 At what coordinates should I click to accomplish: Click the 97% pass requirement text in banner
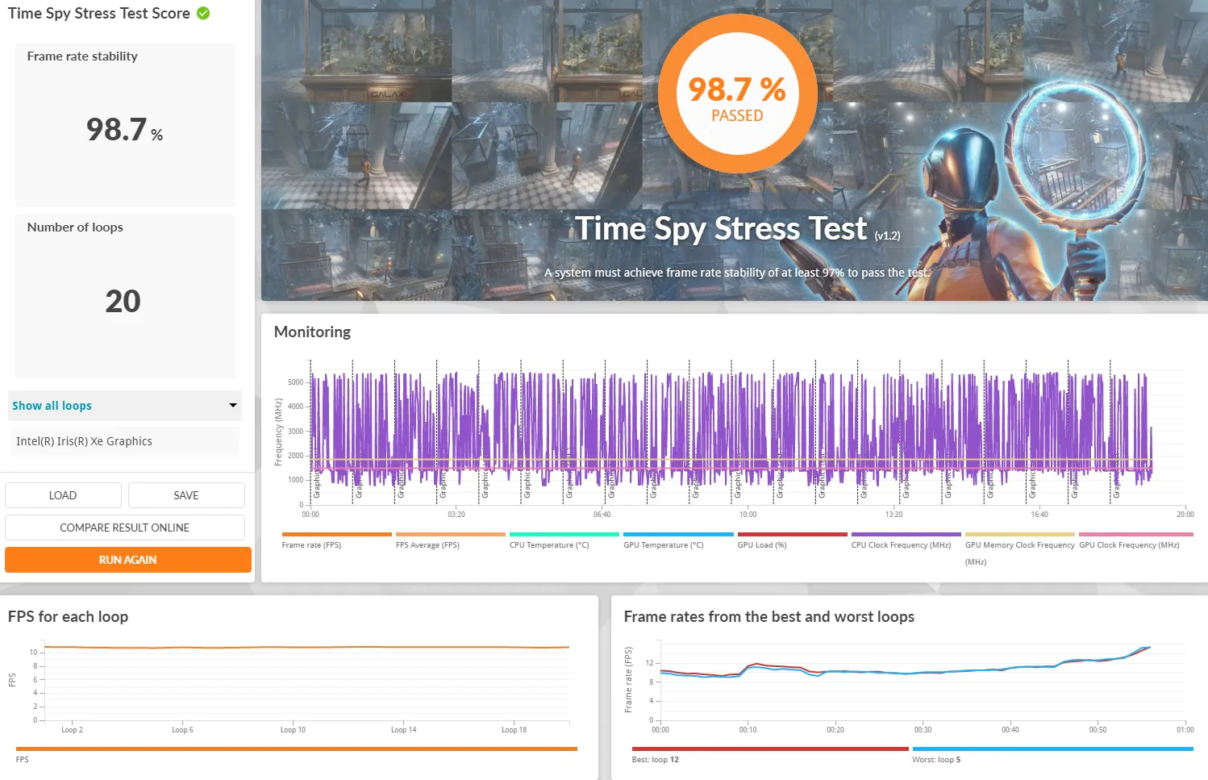pyautogui.click(x=736, y=273)
